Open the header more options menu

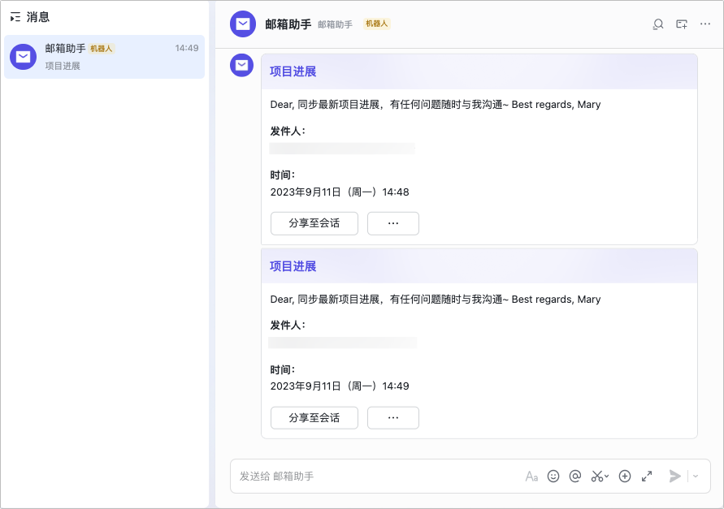tap(705, 24)
